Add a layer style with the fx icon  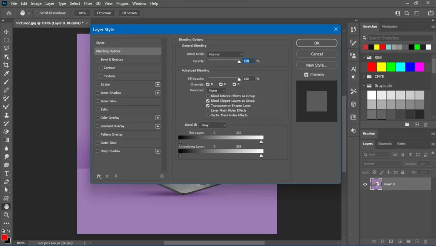pos(98,176)
